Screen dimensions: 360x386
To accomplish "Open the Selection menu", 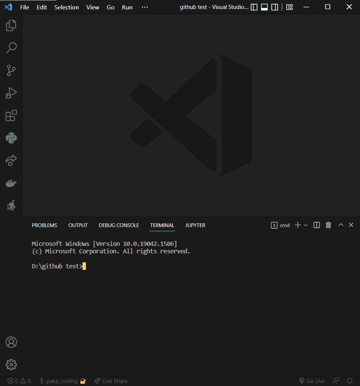I will click(x=66, y=7).
